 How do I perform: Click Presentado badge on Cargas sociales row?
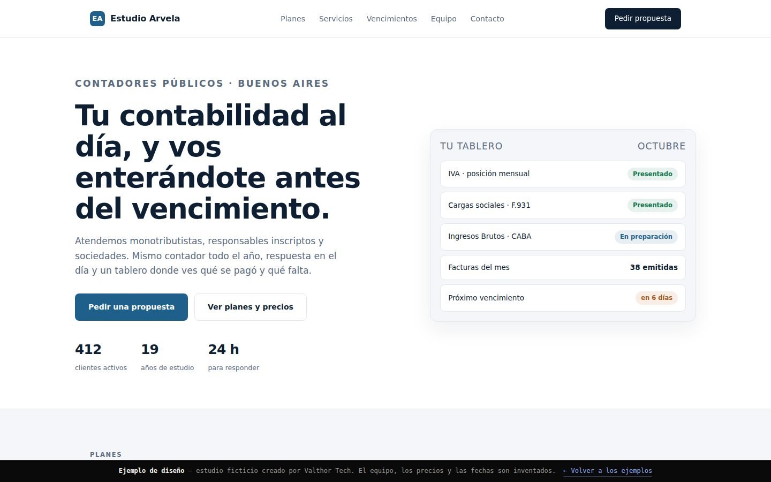coord(653,205)
